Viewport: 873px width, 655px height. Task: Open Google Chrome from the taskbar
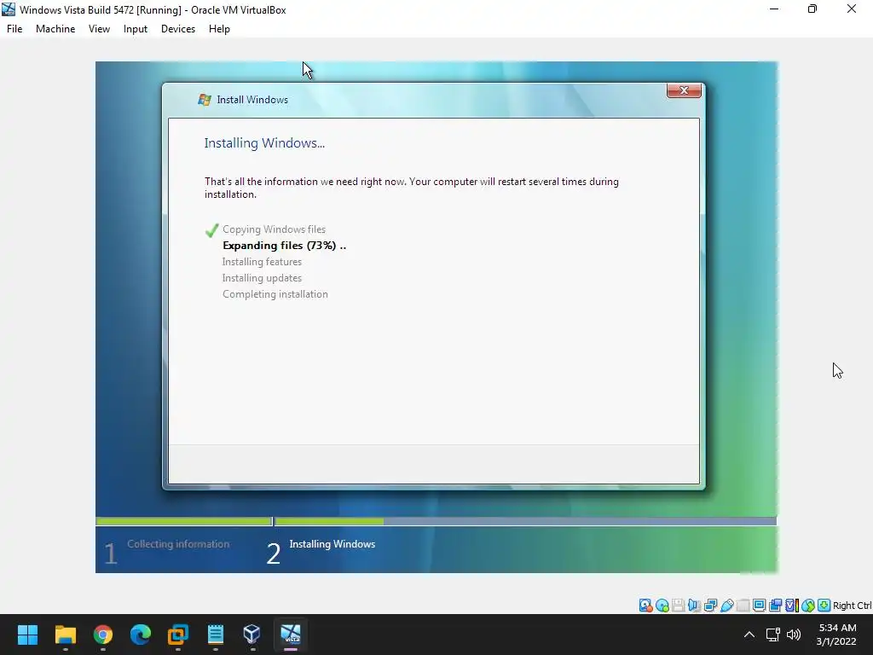click(103, 635)
